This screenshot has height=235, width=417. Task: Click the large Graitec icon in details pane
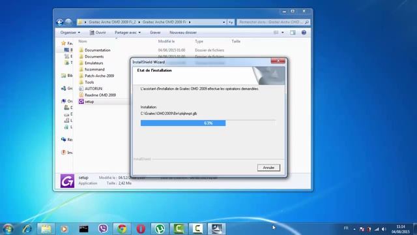click(x=67, y=181)
